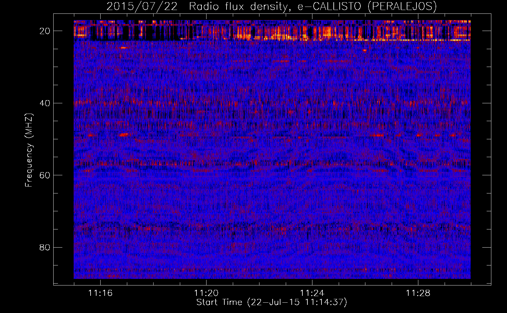Click the Start Time axis label
Screen dimensions: 507x313
(x=272, y=302)
